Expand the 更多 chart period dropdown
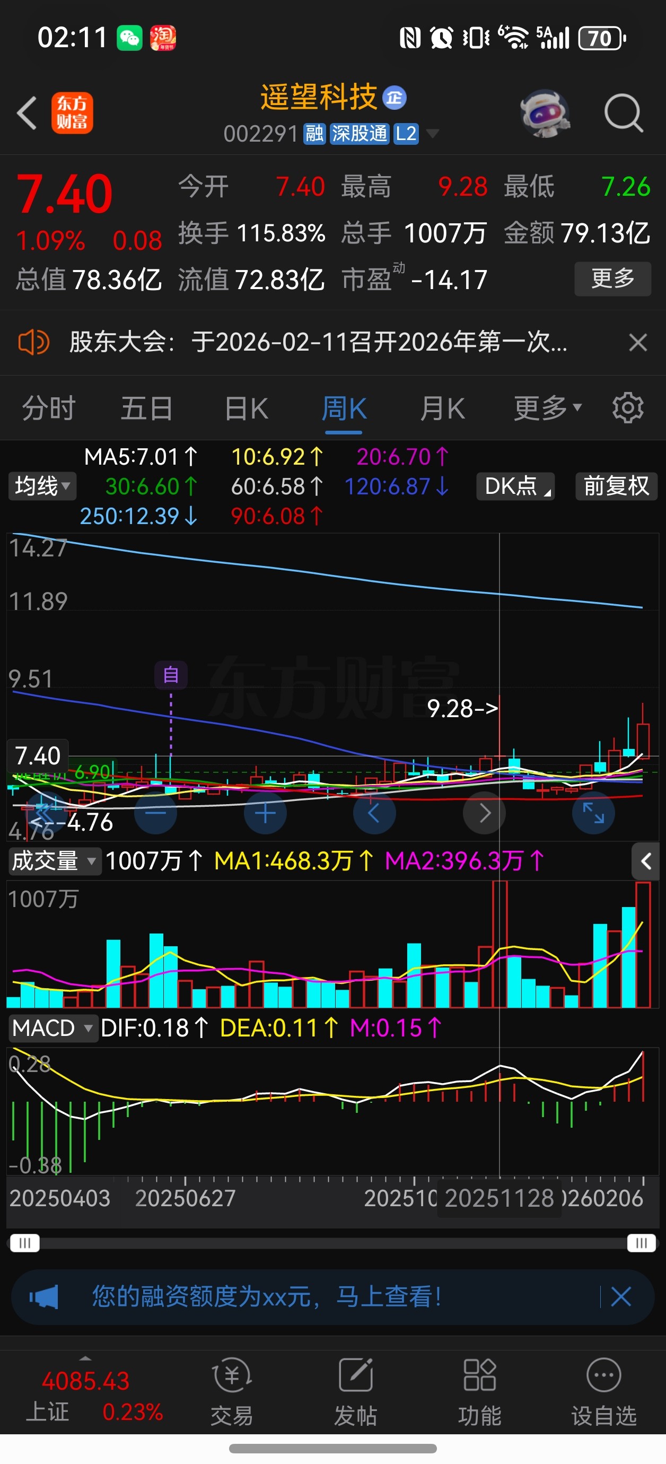The height and width of the screenshot is (1464, 666). click(548, 408)
